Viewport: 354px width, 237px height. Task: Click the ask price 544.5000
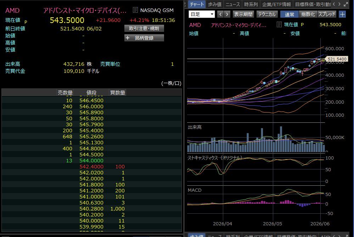(91, 155)
